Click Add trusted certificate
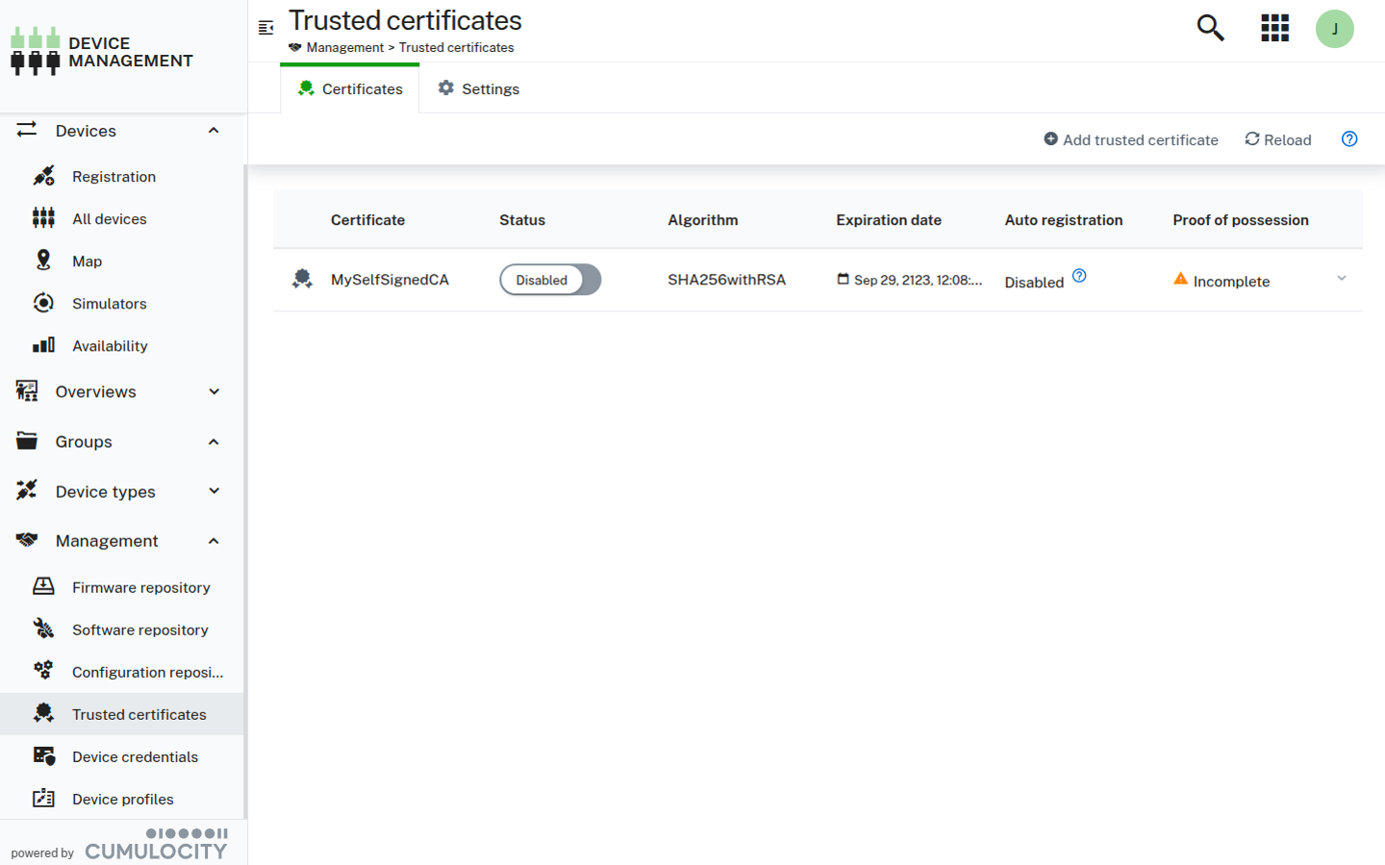Screen dimensions: 1385x865 pos(1131,139)
